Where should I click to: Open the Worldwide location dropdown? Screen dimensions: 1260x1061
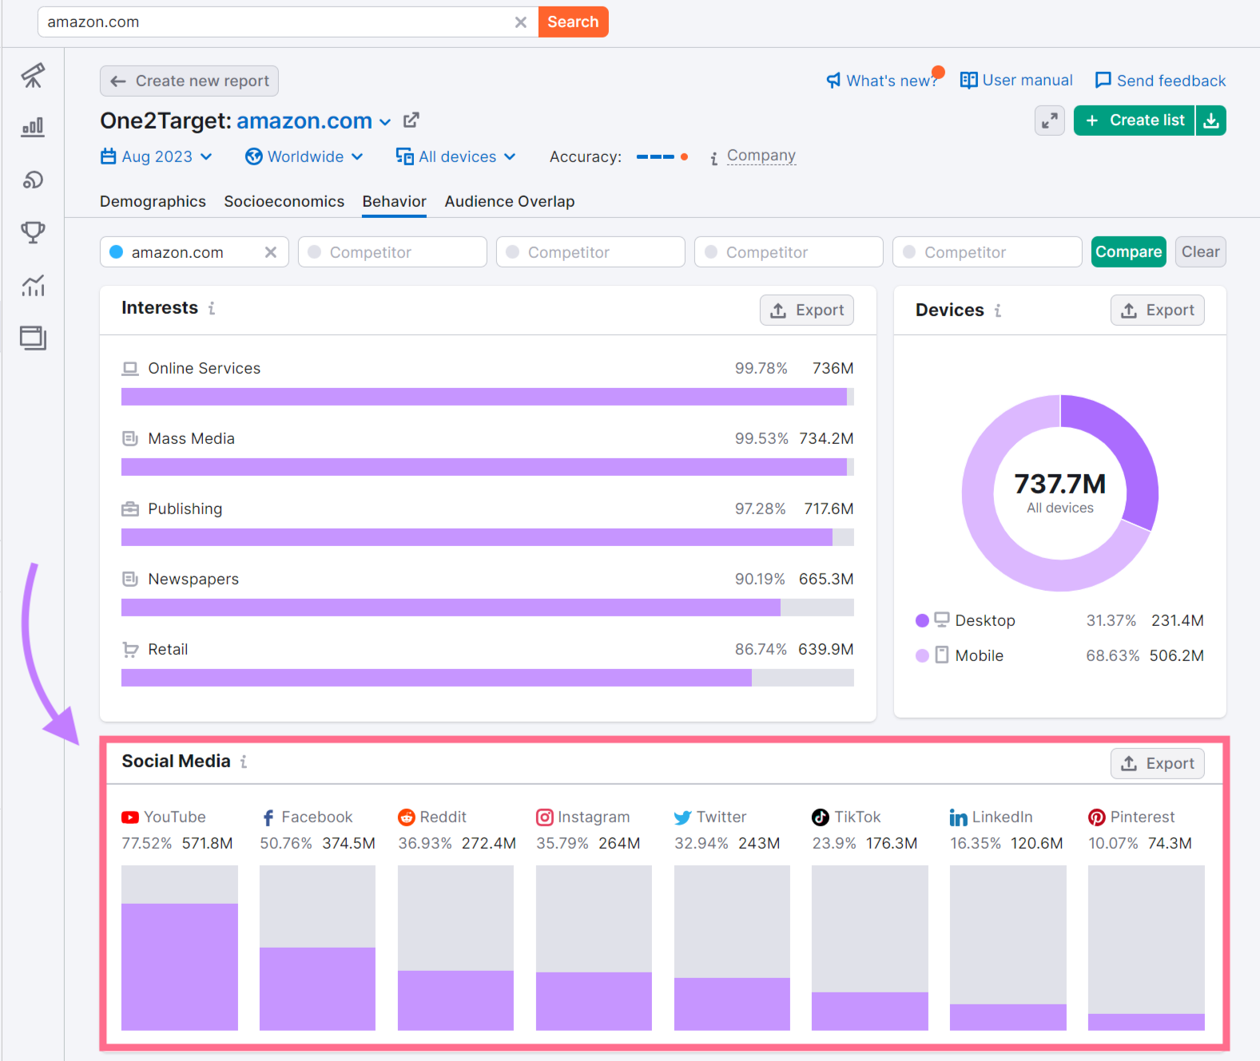pos(304,156)
